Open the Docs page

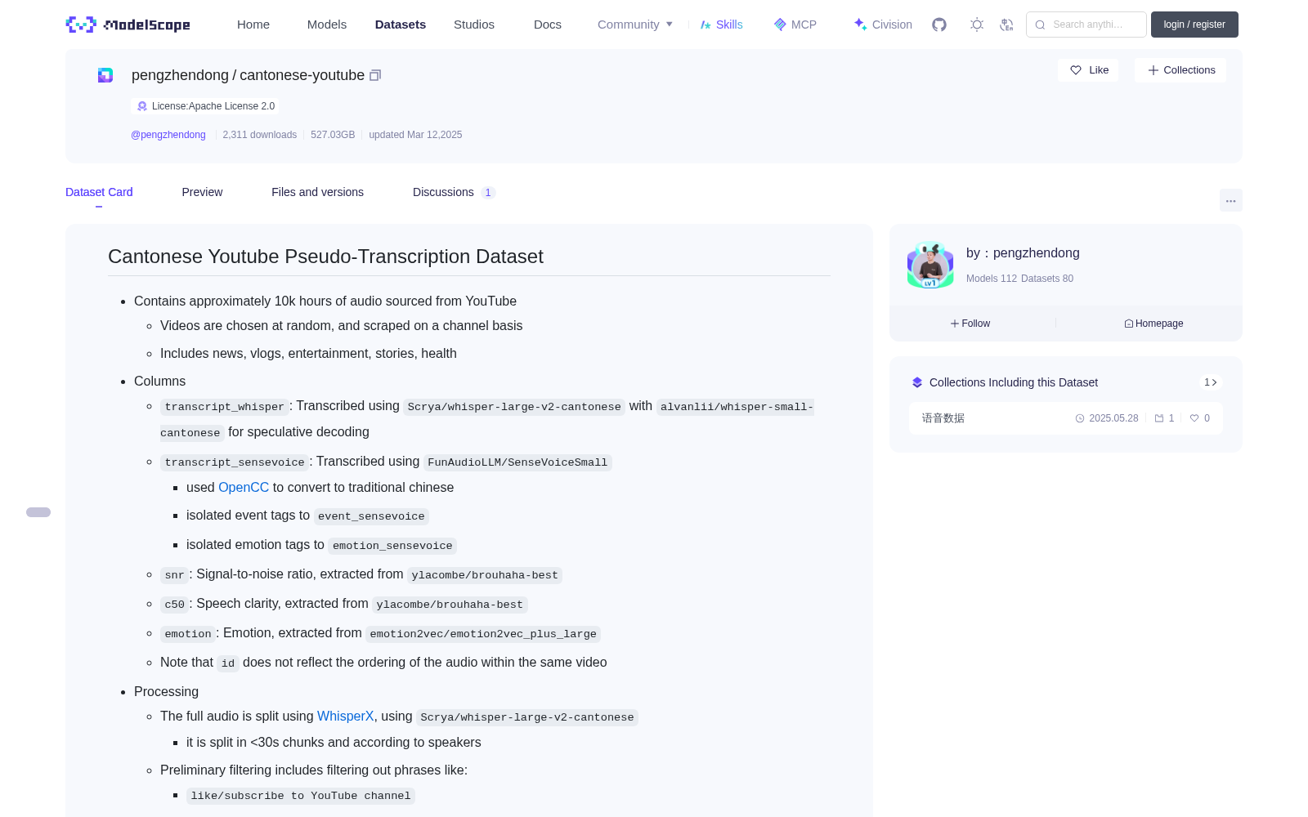pyautogui.click(x=548, y=25)
